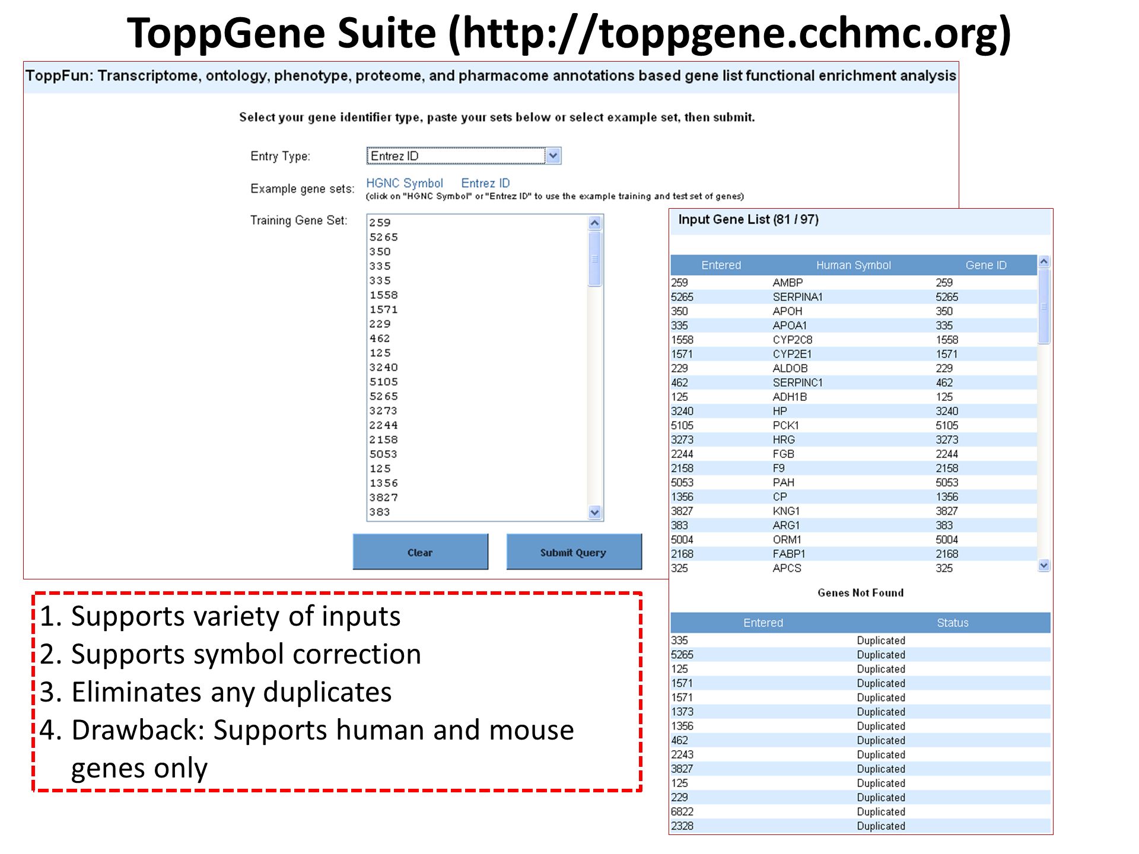This screenshot has height=854, width=1139.
Task: Select the CP gene symbol
Action: click(780, 496)
